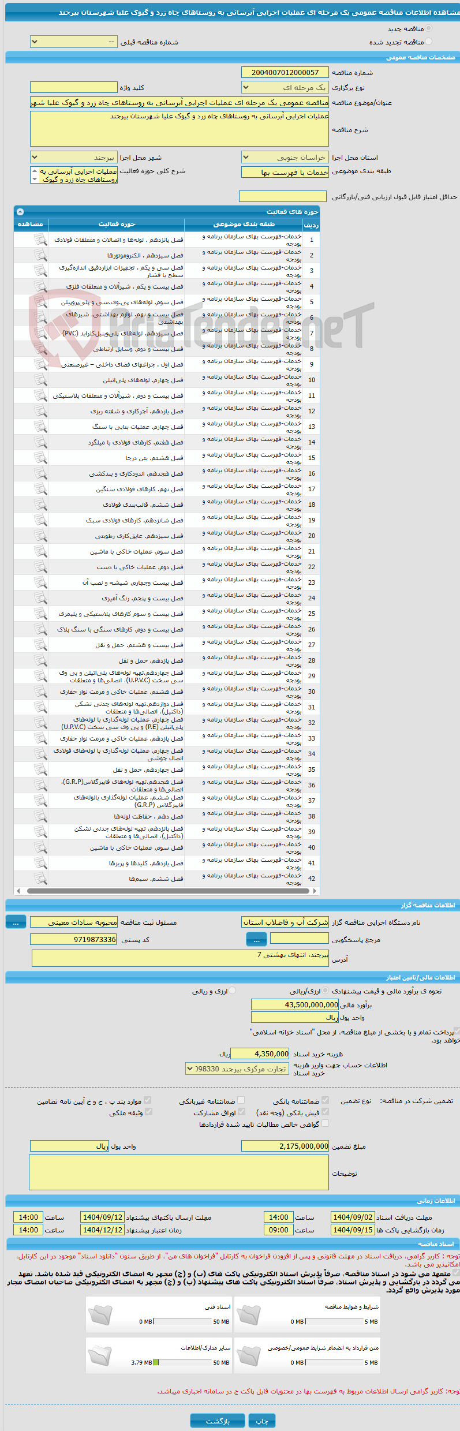Screen dimensions: 460x1431
Task: Select مناقصه تجدید شده radio button
Action: tap(428, 42)
